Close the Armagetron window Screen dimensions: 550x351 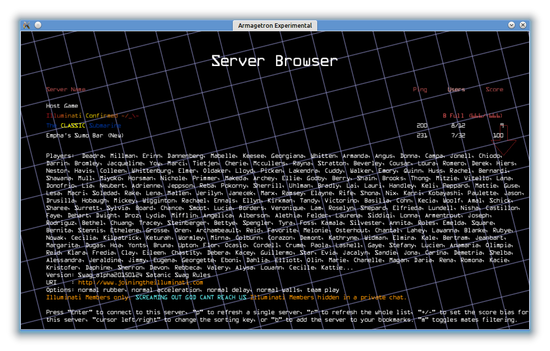523,25
